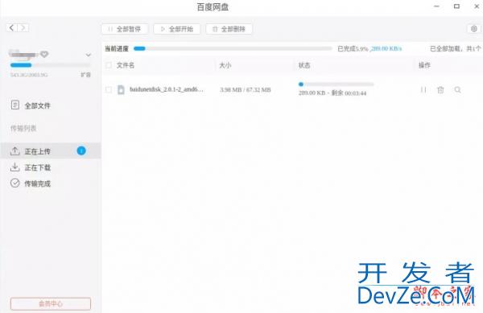483x313 pixels.
Task: Click 已完成5.9% status text
Action: [353, 48]
